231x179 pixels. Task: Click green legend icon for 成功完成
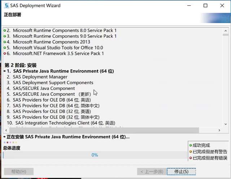click(x=191, y=145)
